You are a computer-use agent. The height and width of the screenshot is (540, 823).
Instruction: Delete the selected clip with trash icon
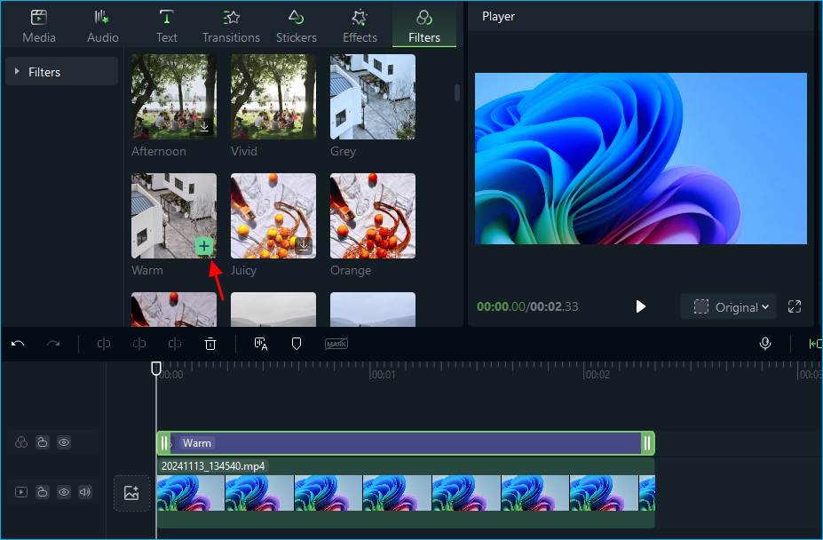(x=210, y=344)
